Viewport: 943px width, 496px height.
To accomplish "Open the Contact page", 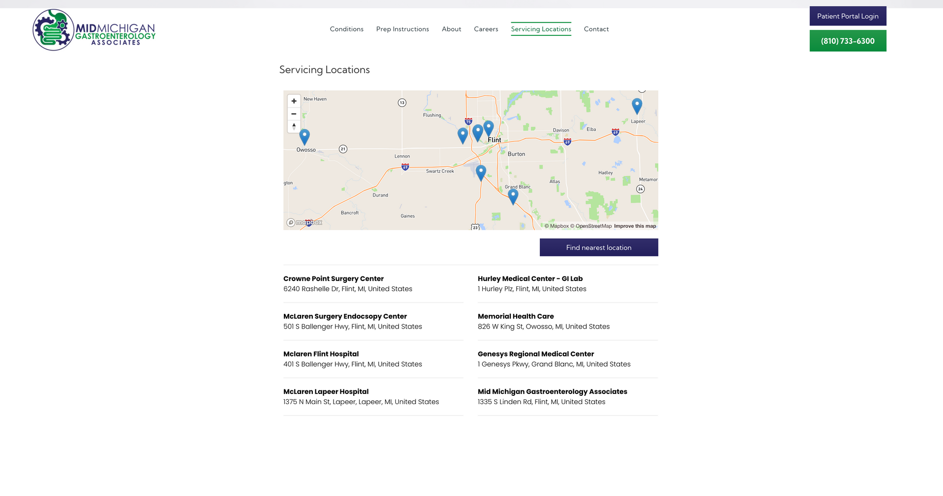I will point(596,29).
